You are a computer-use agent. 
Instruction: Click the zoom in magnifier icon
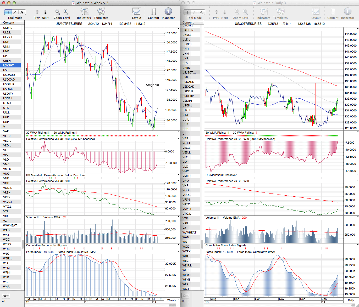(x=66, y=12)
